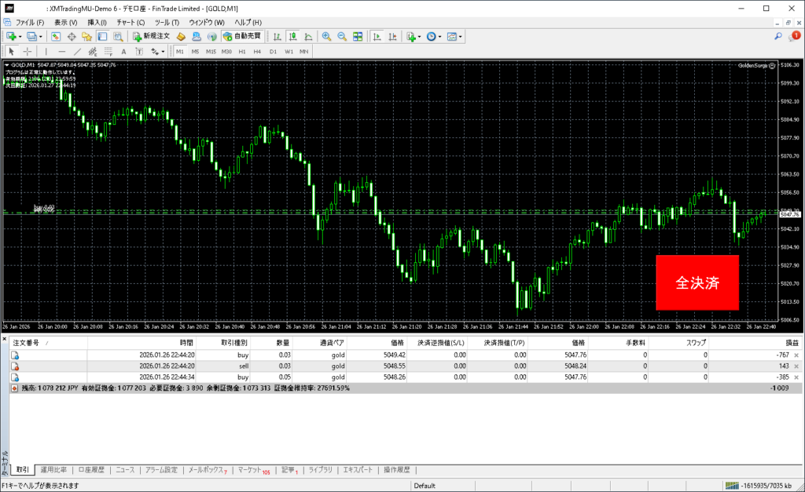Screen dimensions: 805x492
Task: Open the tile windows layout icon
Action: 358,36
